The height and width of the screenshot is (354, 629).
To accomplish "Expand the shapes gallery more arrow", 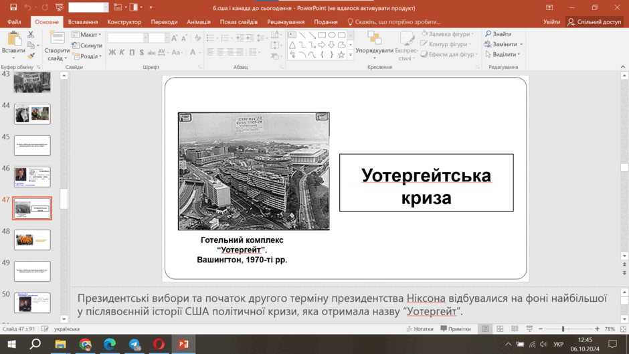I will click(x=351, y=55).
